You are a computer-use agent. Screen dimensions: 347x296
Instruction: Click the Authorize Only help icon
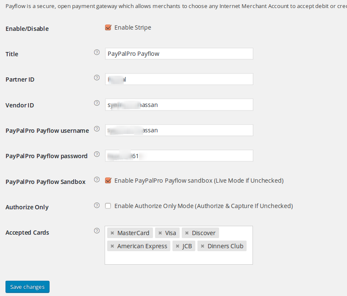(97, 206)
